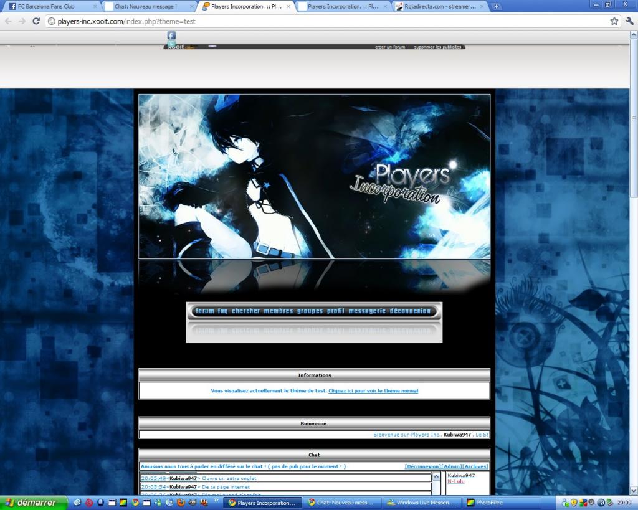Open the chat [Admin] link
Image resolution: width=638 pixels, height=510 pixels.
452,466
